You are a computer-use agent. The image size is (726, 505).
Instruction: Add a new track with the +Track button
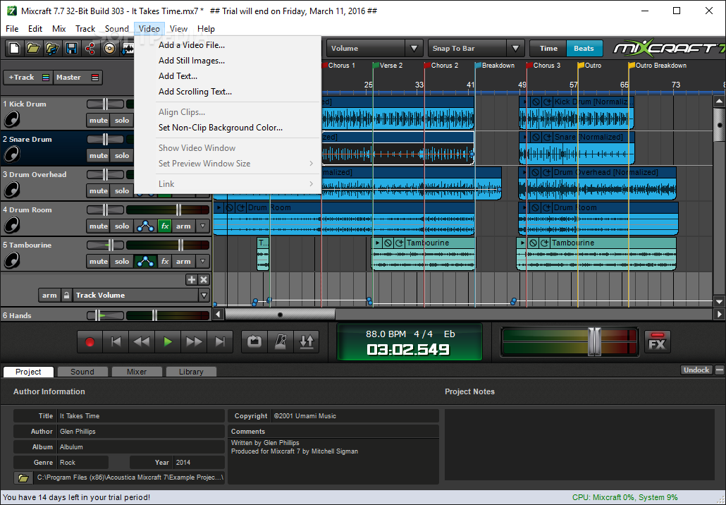point(27,78)
